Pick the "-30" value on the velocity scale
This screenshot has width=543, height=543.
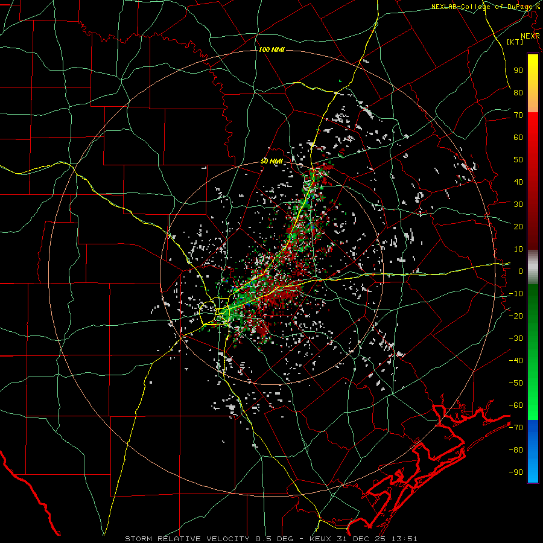pos(516,338)
